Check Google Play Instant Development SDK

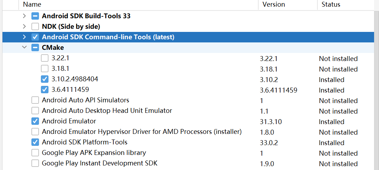tap(35, 163)
